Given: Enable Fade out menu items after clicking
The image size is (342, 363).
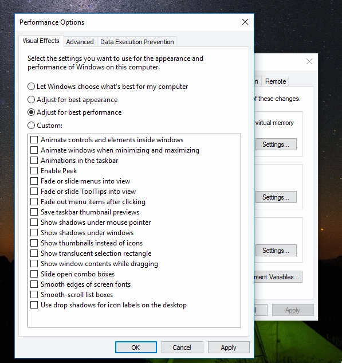Looking at the screenshot, I should click(34, 202).
